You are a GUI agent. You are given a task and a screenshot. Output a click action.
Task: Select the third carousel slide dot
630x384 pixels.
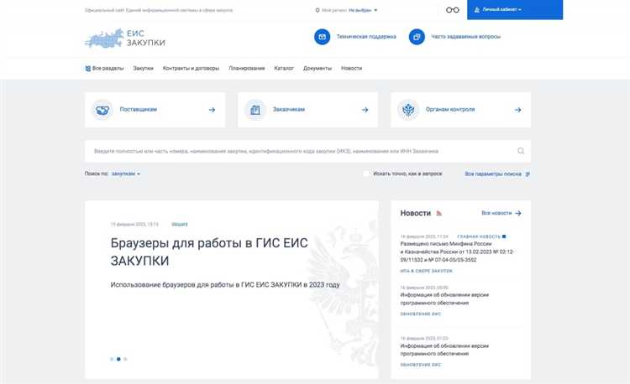coord(125,359)
